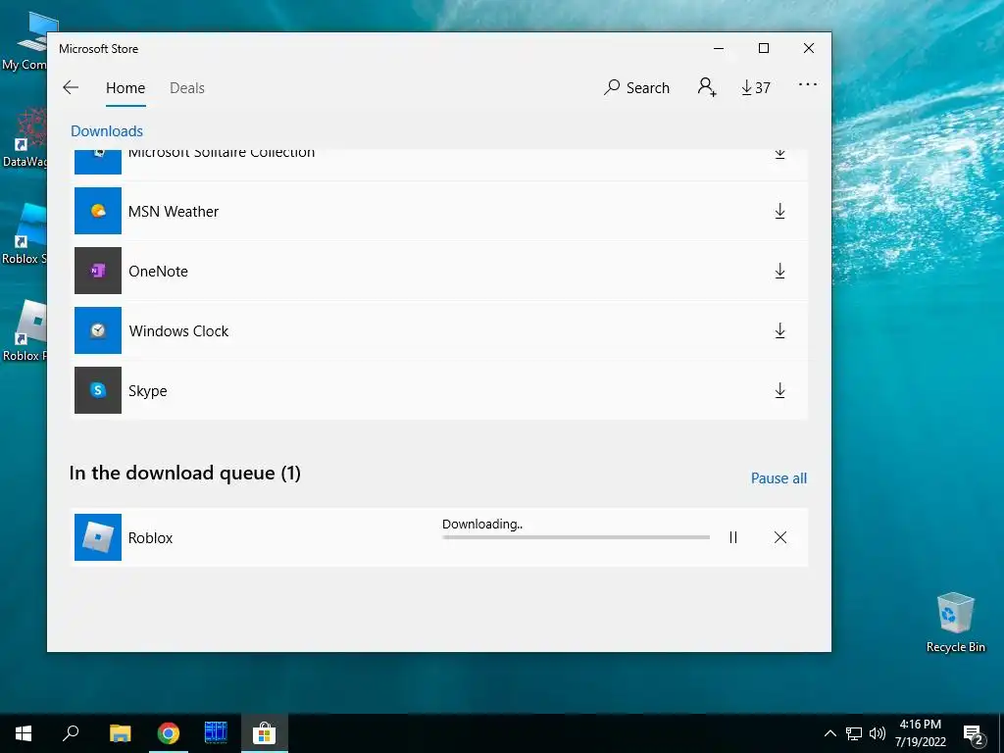Screen dimensions: 1004x753
Task: Pause the Roblox download
Action: tap(733, 537)
